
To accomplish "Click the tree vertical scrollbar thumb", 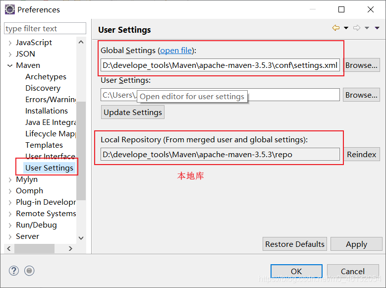I will (x=81, y=151).
